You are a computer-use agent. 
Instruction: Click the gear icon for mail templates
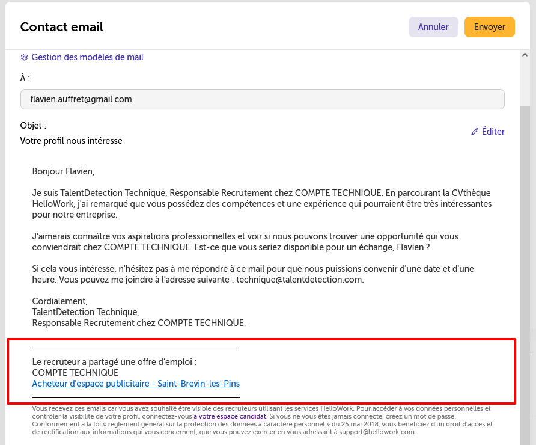point(24,57)
